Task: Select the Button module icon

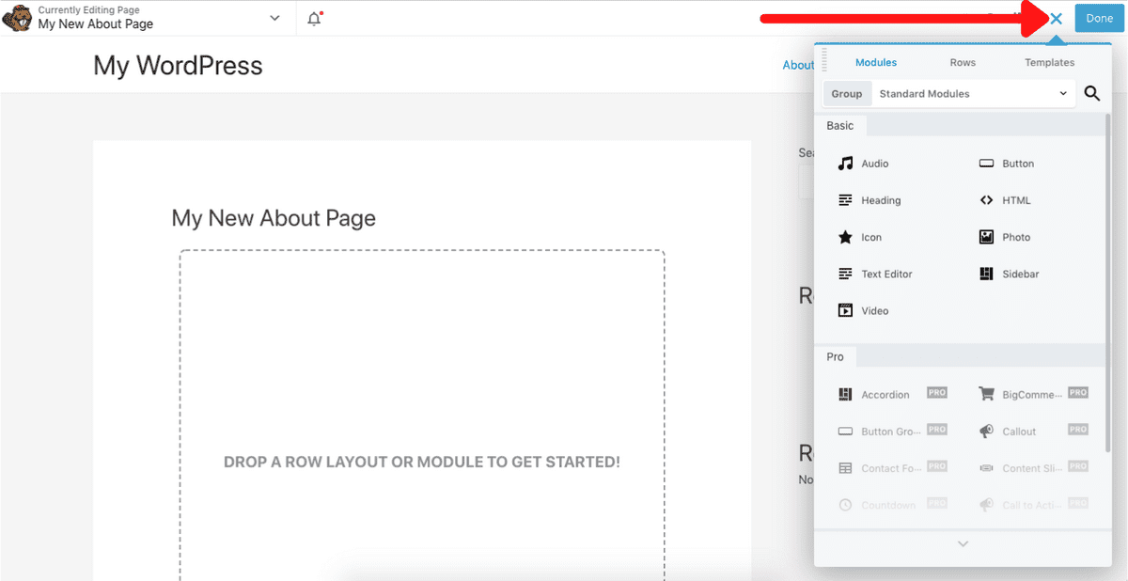Action: tap(986, 164)
